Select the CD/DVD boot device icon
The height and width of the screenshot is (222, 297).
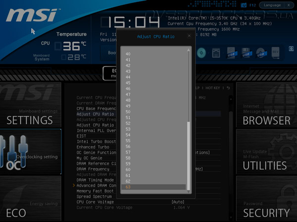[201, 53]
